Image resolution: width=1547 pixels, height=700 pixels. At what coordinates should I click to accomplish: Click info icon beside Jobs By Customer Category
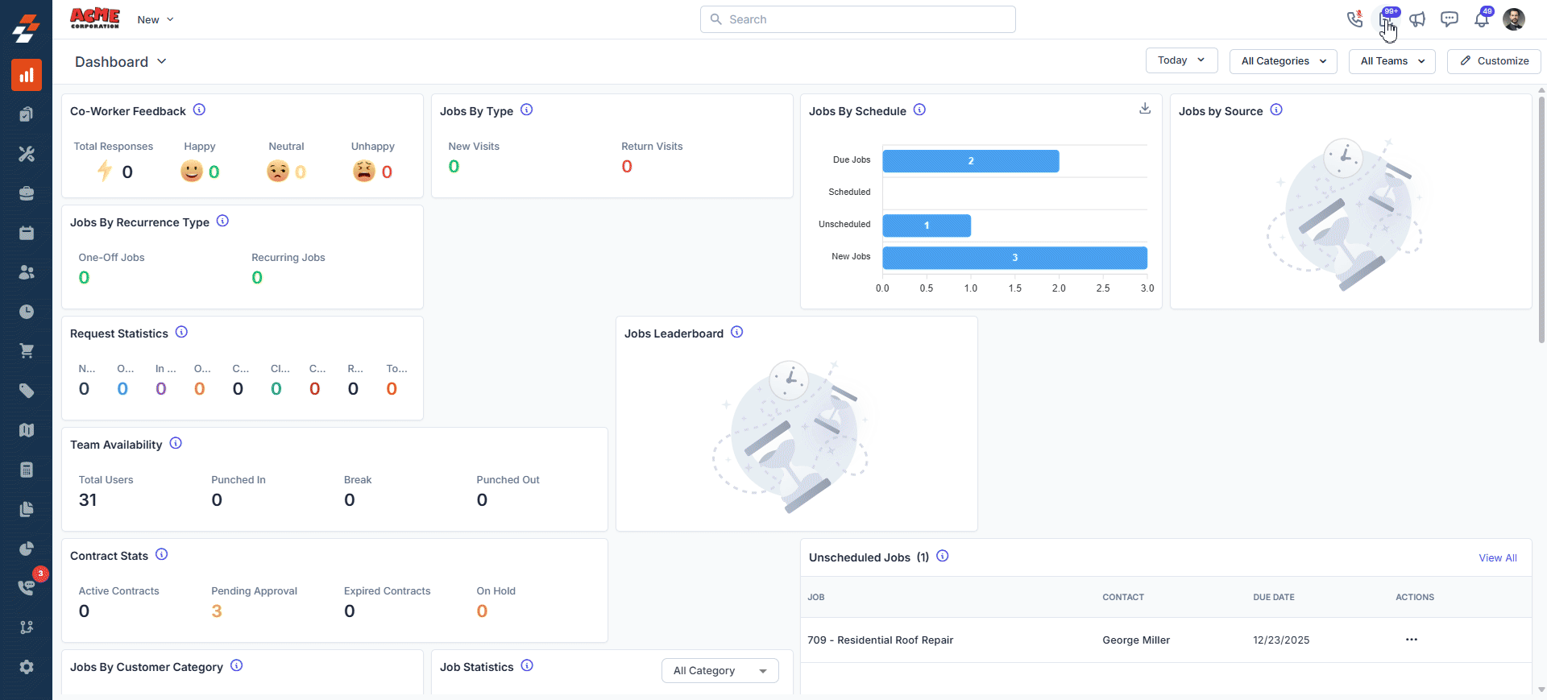point(237,665)
